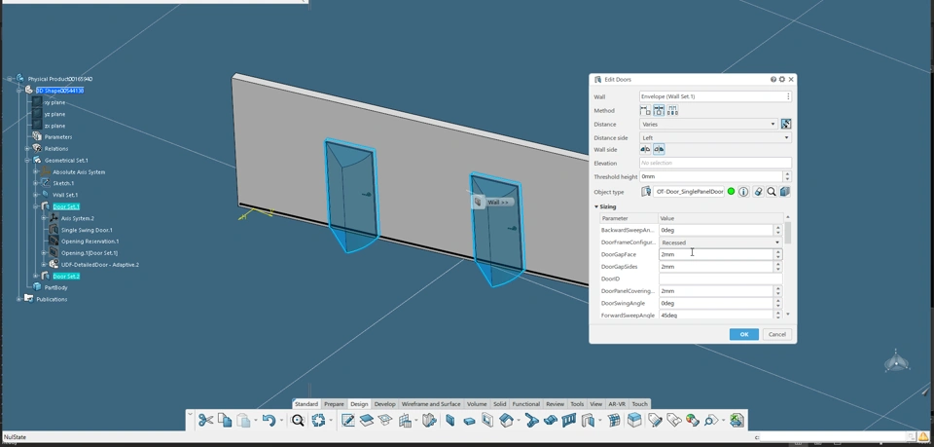934x447 pixels.
Task: Switch to the Standard tab
Action: pyautogui.click(x=306, y=404)
